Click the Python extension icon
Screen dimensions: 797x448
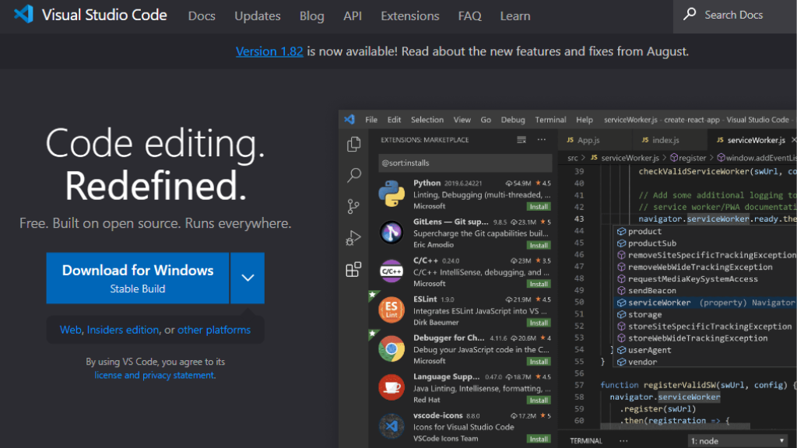pos(391,194)
